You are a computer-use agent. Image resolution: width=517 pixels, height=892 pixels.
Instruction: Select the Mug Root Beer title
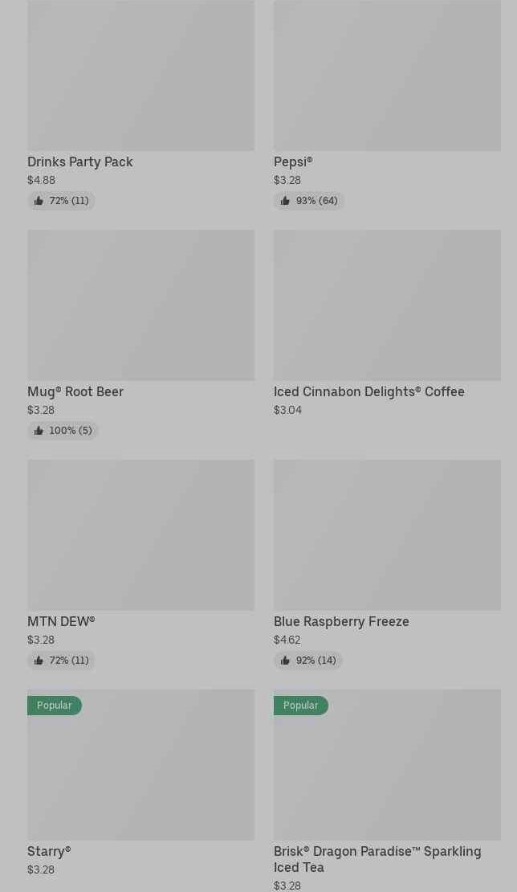(75, 392)
